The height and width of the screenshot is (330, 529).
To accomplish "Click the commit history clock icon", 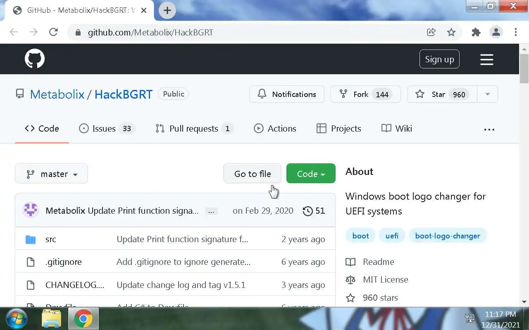I will pos(307,211).
